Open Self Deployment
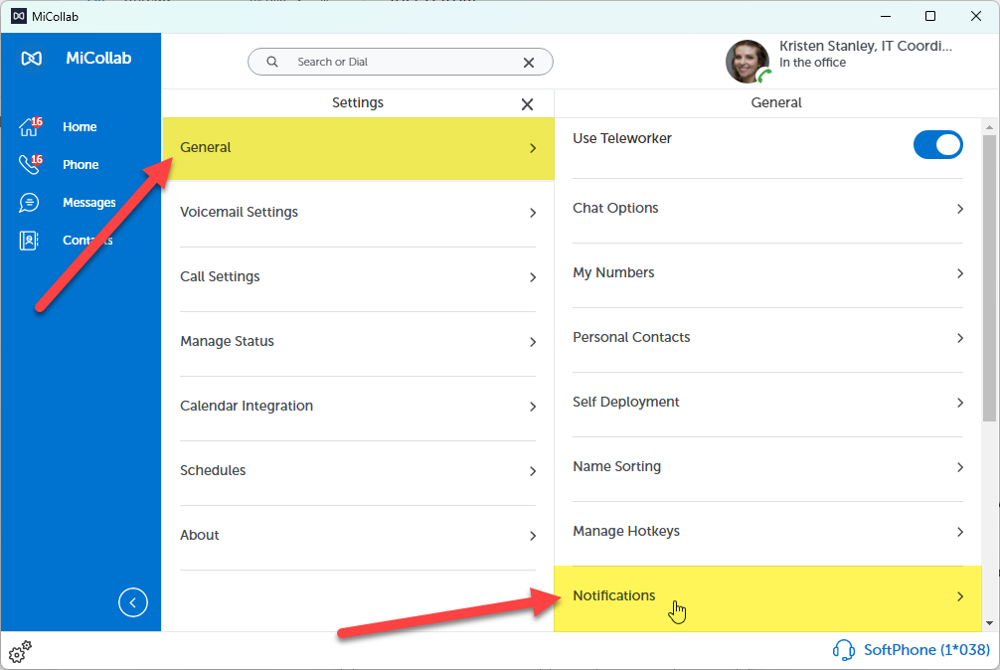 pos(767,403)
